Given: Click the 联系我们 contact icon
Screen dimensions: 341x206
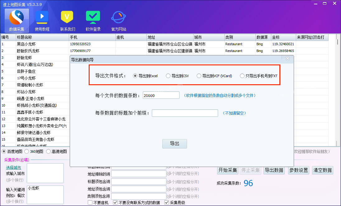Looking at the screenshot, I should tap(68, 21).
